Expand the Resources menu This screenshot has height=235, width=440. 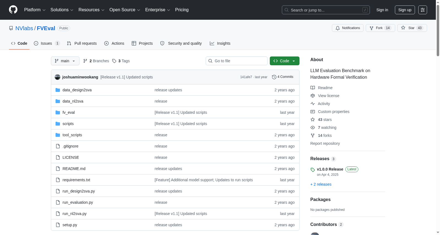91,10
